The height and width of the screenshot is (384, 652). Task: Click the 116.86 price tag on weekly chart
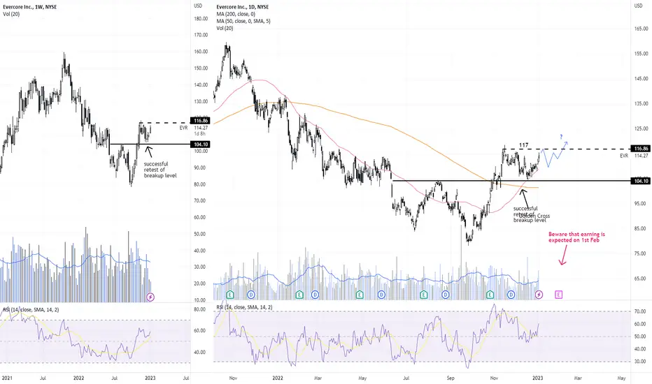pyautogui.click(x=200, y=120)
